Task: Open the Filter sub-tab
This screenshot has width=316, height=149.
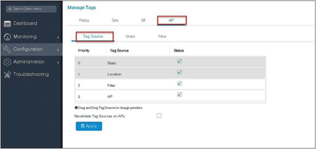Action: pyautogui.click(x=162, y=37)
